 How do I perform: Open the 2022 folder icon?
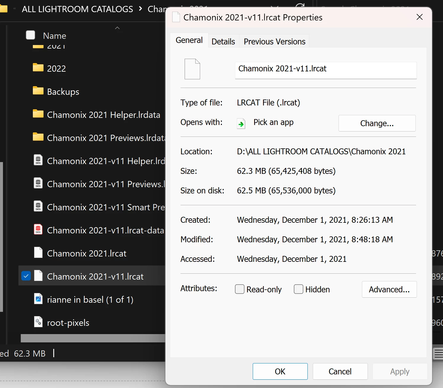(x=38, y=68)
